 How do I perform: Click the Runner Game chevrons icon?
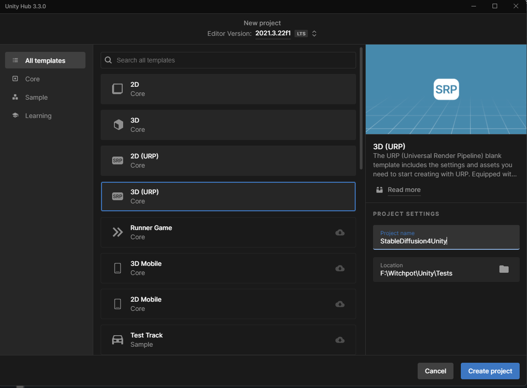[117, 232]
